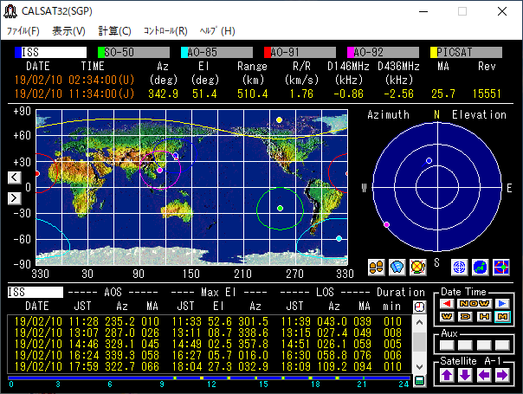Click the yellow PICSAT marker on the map
523x394 pixels.
pyautogui.click(x=279, y=119)
